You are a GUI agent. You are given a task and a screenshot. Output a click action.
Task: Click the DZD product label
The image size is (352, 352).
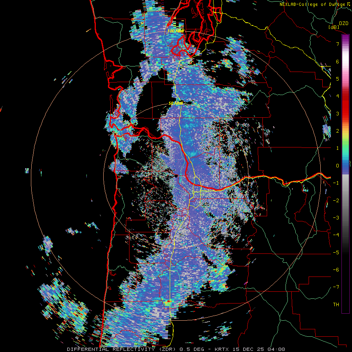point(343,23)
